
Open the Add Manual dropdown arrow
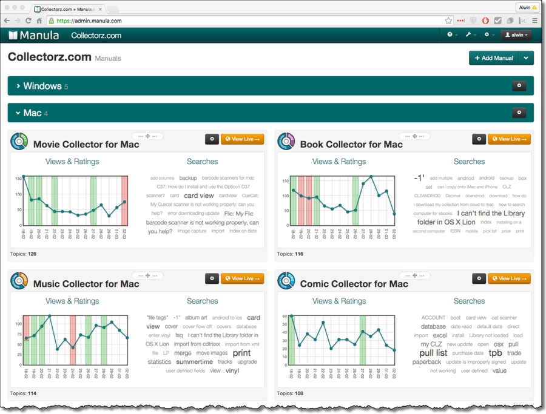tap(527, 58)
